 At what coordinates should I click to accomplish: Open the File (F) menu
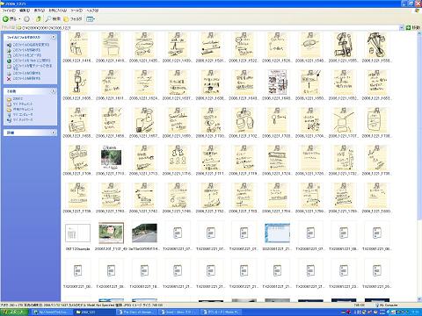9,11
